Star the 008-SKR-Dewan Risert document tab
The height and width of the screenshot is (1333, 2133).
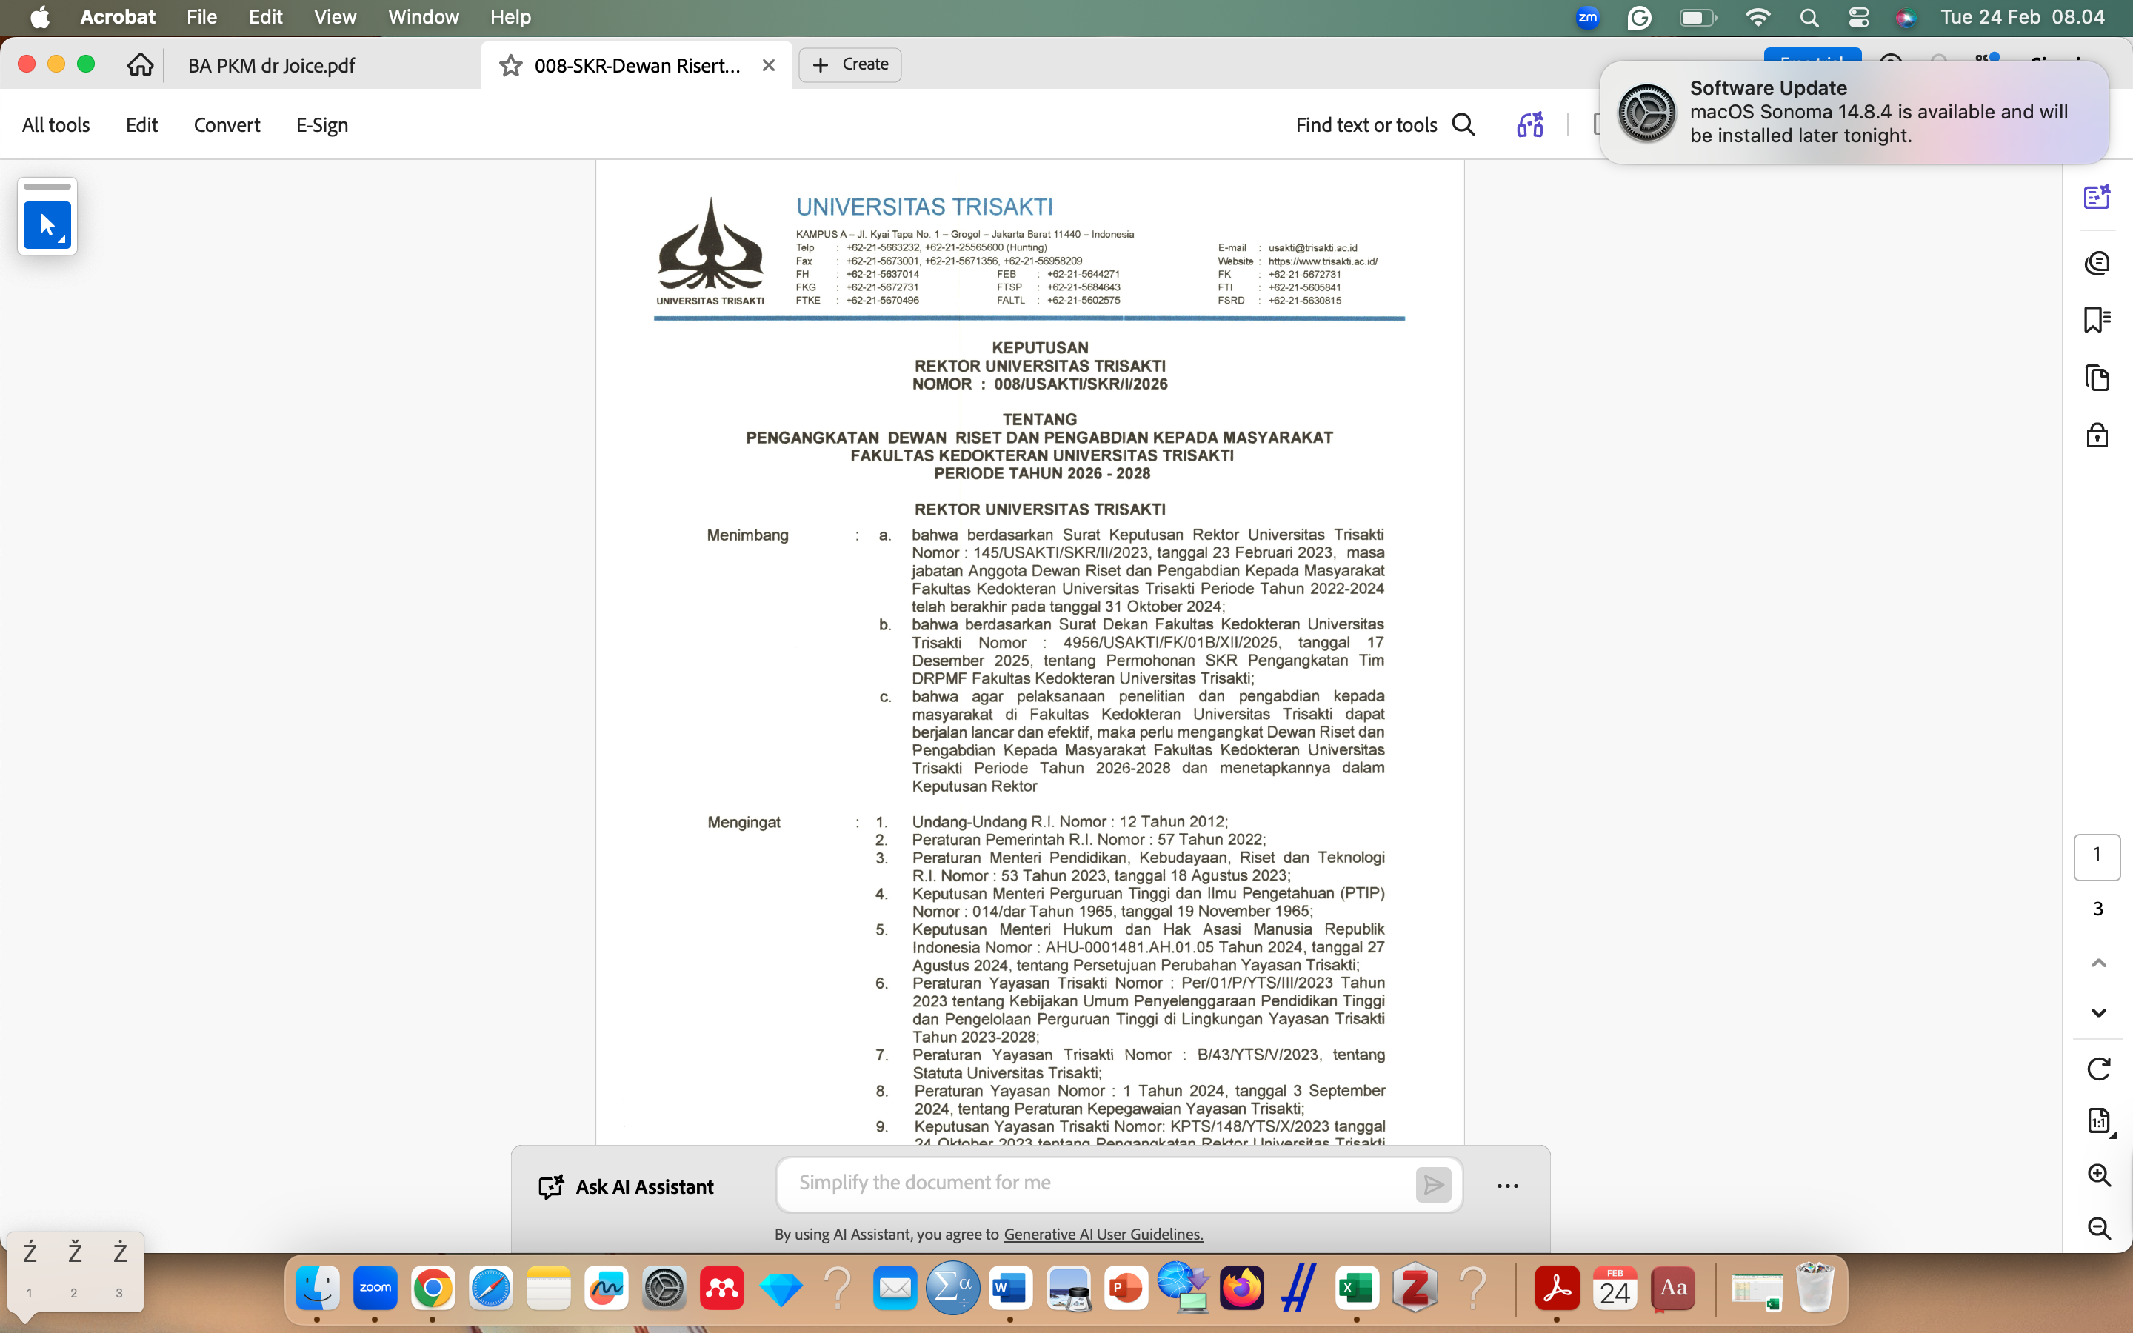coord(510,65)
